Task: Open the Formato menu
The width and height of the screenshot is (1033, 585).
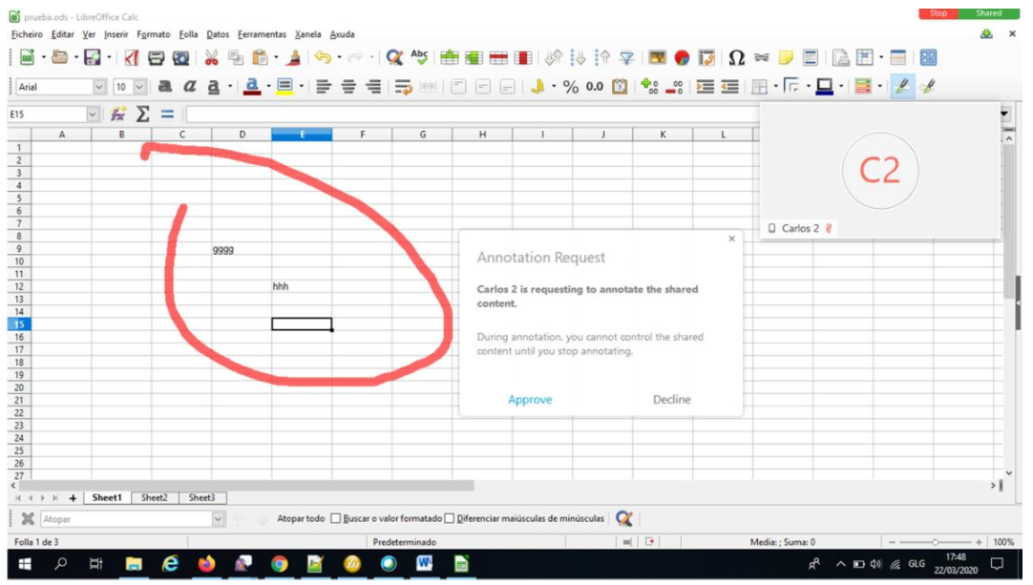Action: click(154, 34)
